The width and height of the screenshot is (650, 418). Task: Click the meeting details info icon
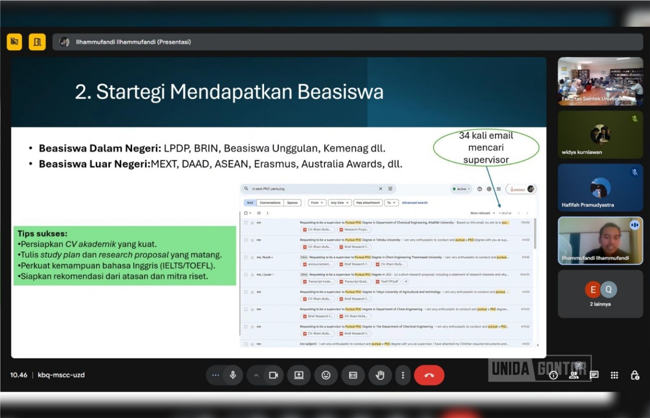coord(553,375)
